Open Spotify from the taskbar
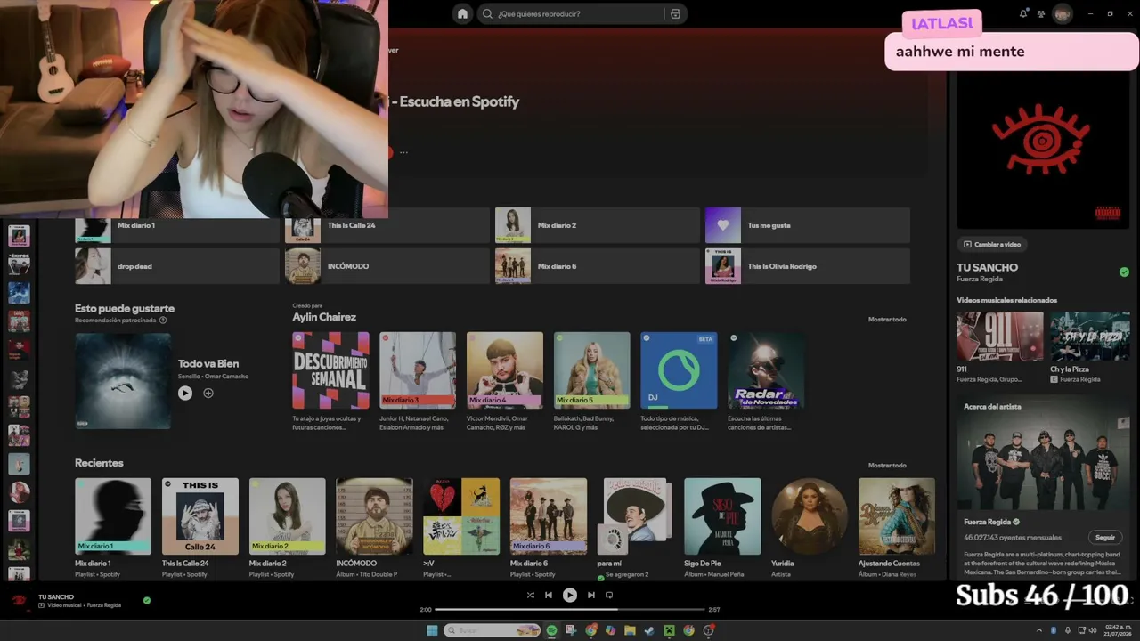 pyautogui.click(x=551, y=630)
